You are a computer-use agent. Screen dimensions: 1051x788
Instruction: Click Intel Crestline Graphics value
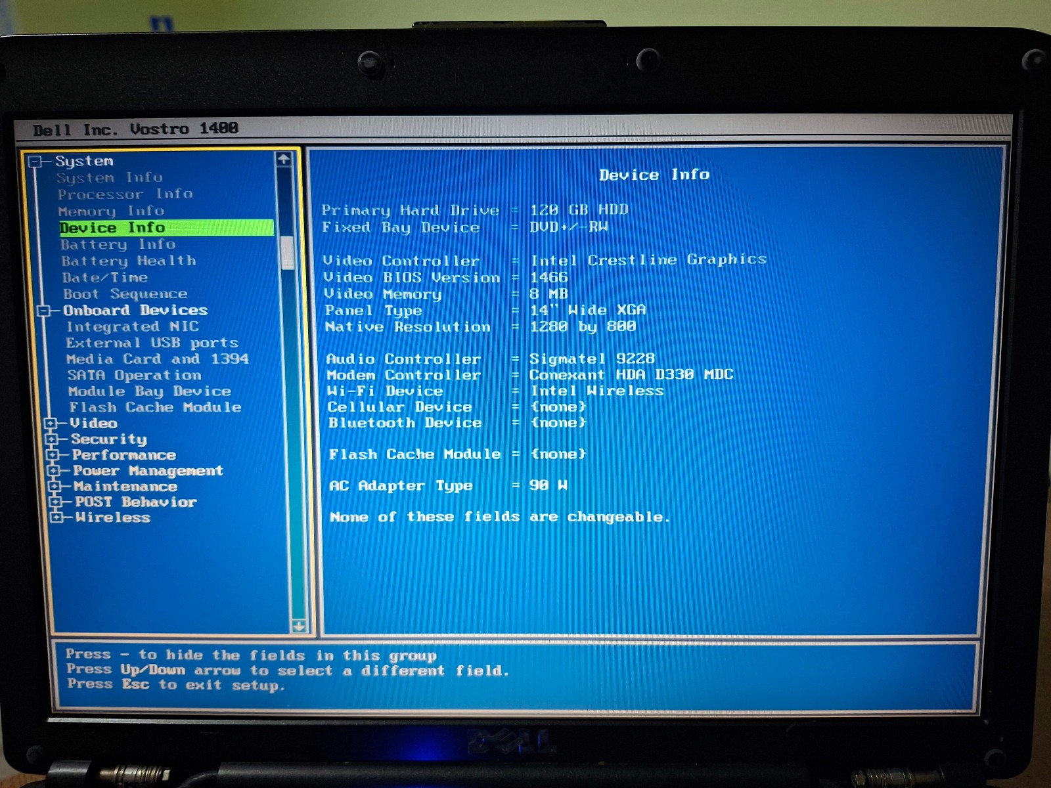649,260
